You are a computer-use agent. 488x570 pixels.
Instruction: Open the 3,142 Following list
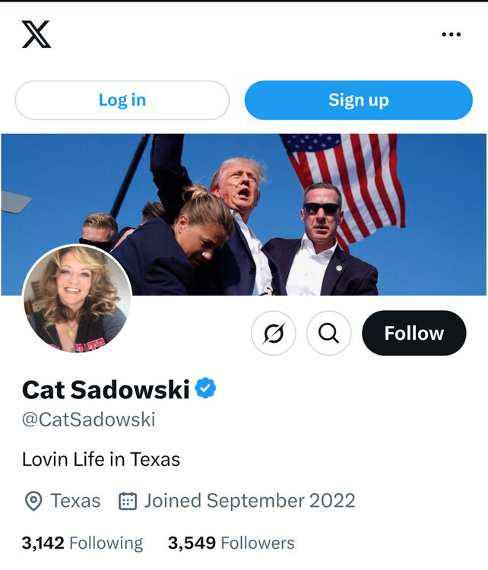pyautogui.click(x=82, y=543)
